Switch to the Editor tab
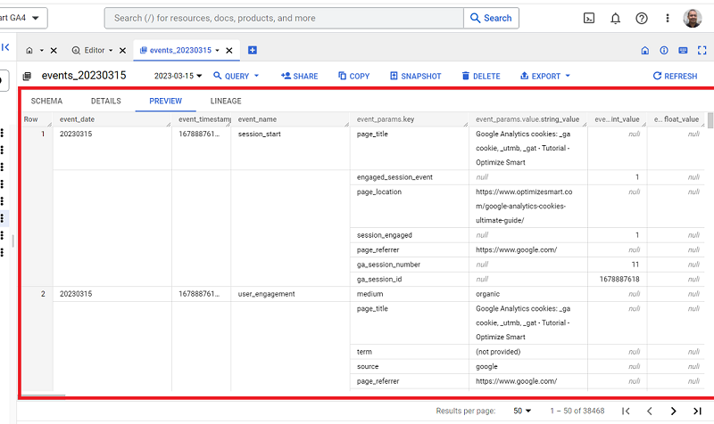 (89, 51)
